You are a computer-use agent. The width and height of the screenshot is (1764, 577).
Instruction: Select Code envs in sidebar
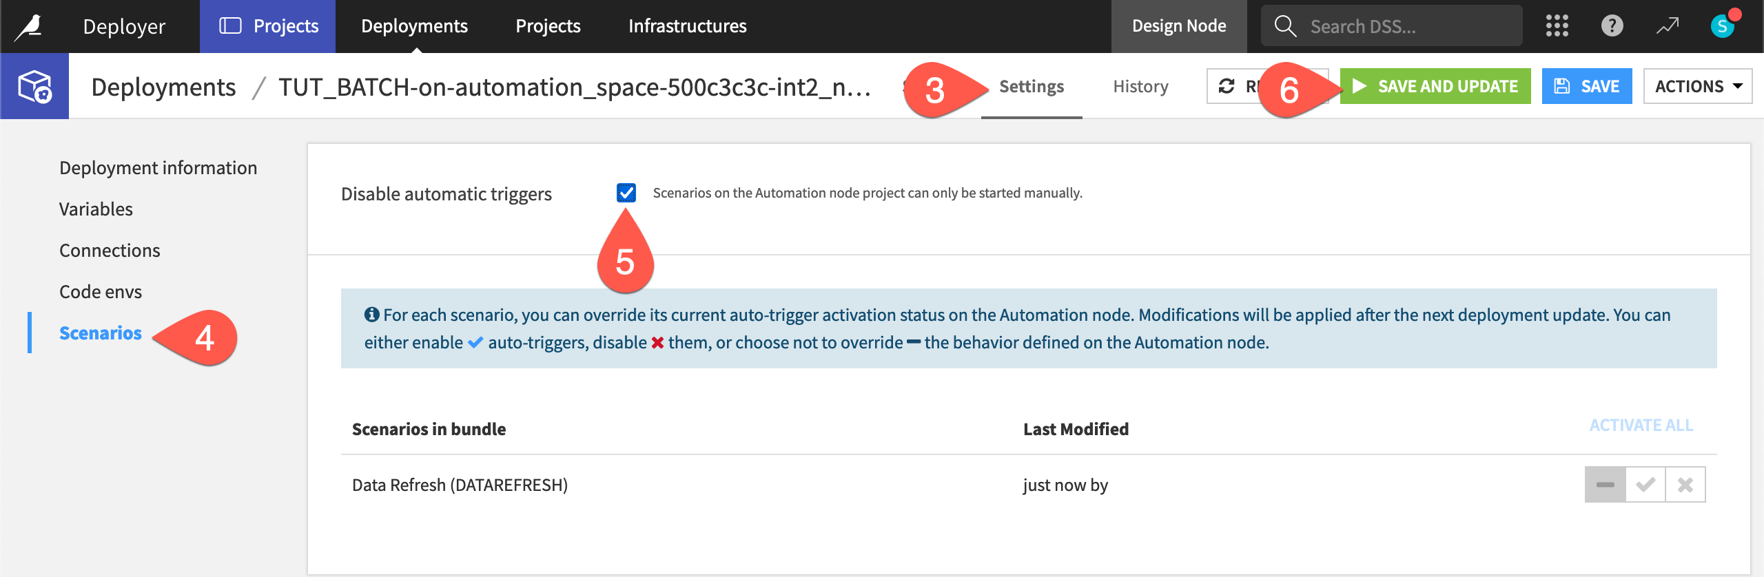[x=101, y=292]
